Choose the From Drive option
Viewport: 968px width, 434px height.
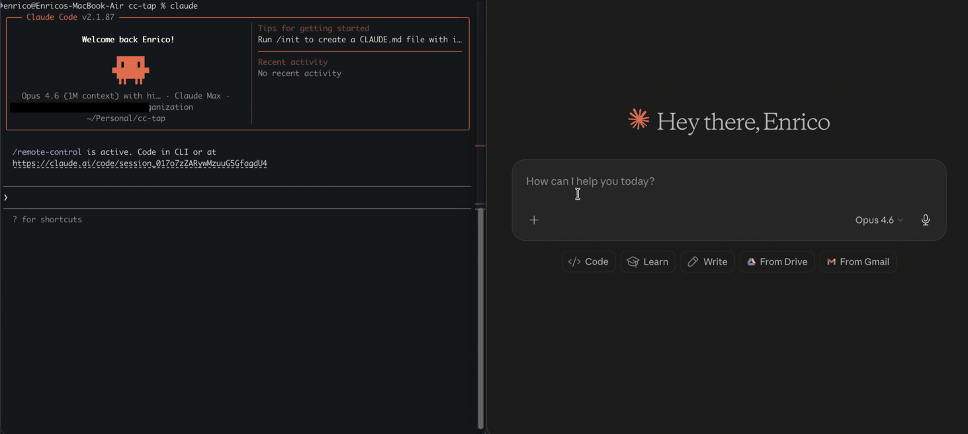[777, 261]
